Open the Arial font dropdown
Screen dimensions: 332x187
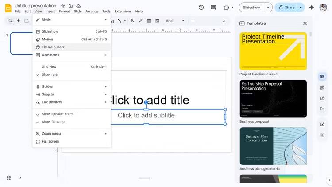tap(175, 21)
